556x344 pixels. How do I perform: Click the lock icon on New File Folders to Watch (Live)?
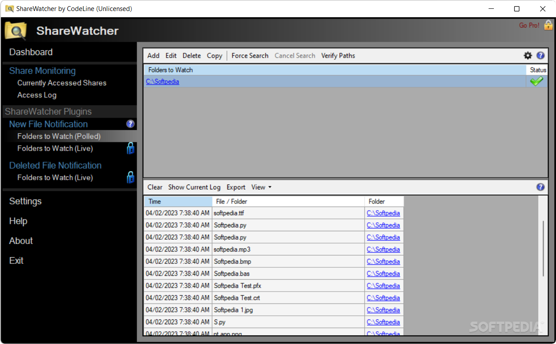130,148
